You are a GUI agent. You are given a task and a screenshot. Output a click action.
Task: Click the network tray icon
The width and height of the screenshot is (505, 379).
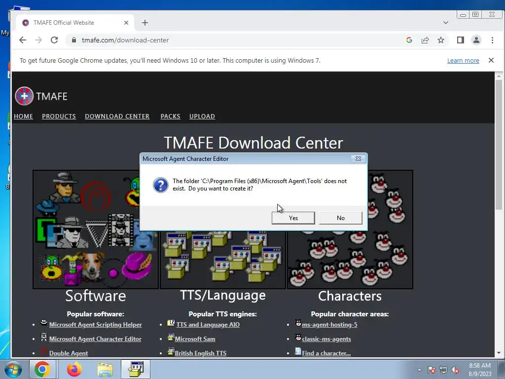click(x=443, y=370)
